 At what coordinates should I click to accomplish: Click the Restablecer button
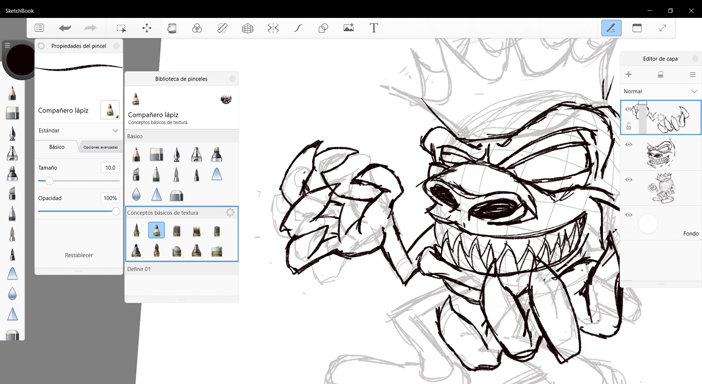(x=79, y=255)
